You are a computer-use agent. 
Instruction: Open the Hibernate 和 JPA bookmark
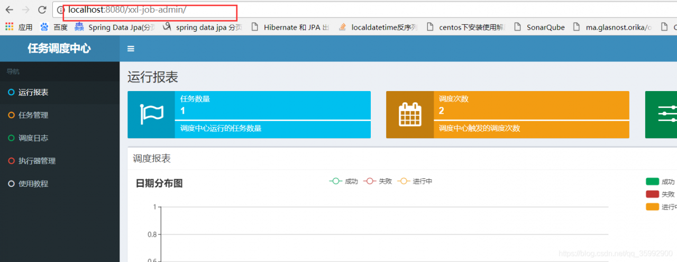click(x=290, y=27)
